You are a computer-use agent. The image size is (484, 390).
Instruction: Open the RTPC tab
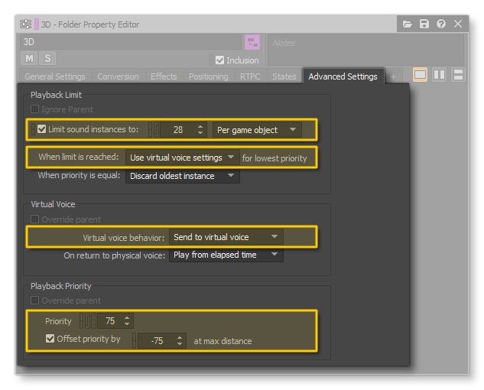coord(250,76)
